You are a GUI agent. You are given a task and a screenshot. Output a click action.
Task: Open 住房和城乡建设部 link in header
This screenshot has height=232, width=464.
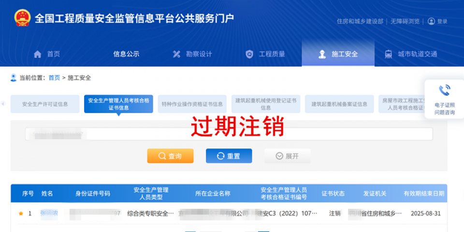point(360,21)
